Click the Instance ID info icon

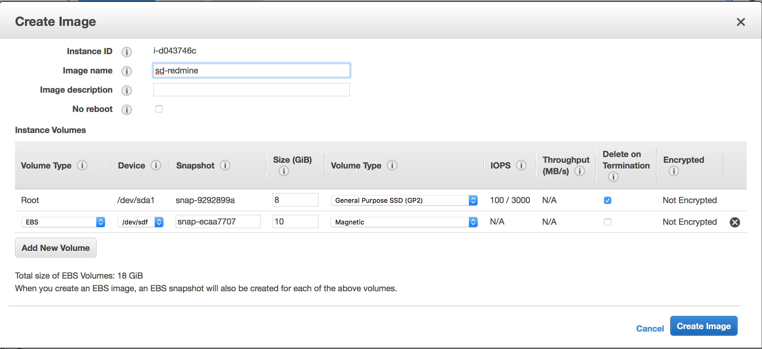click(126, 52)
